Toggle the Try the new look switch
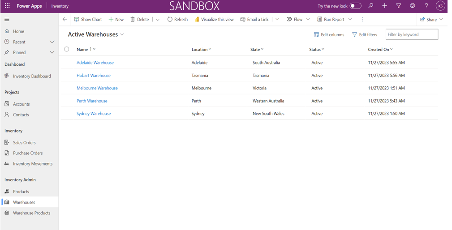Image resolution: width=452 pixels, height=230 pixels. tap(355, 6)
